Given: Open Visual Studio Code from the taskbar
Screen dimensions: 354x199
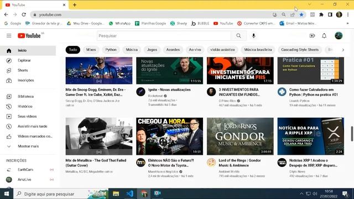Looking at the screenshot, I should coord(130,194).
